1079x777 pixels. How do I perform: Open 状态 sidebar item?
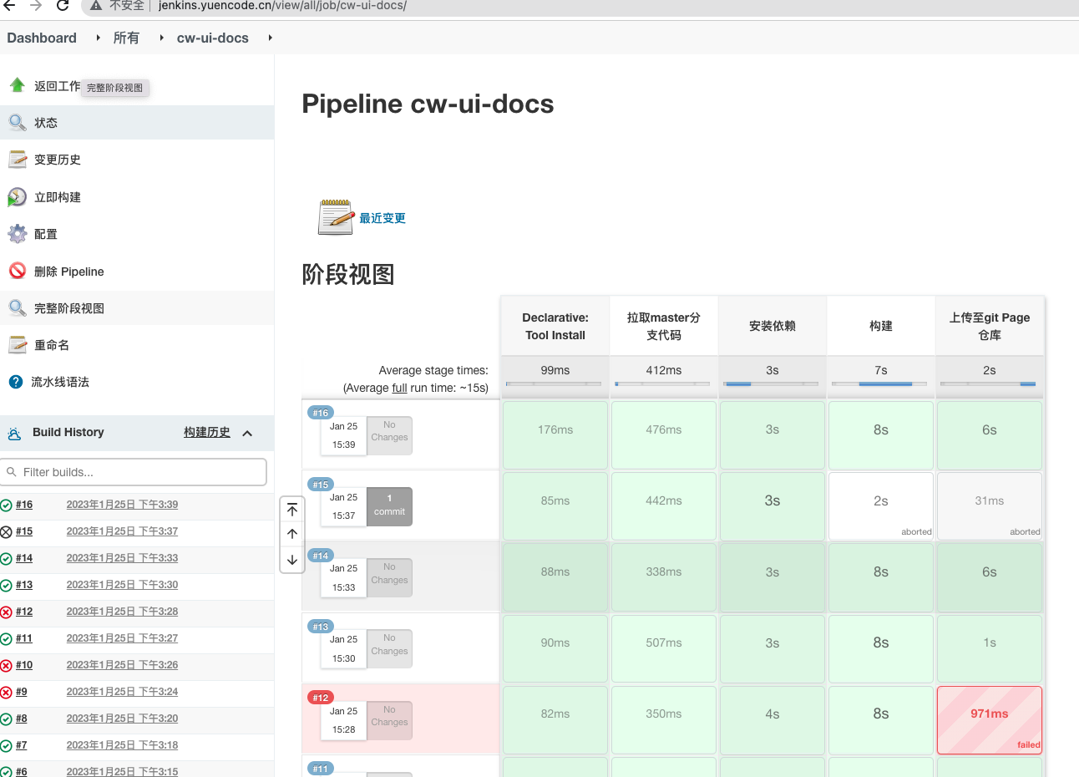[137, 123]
